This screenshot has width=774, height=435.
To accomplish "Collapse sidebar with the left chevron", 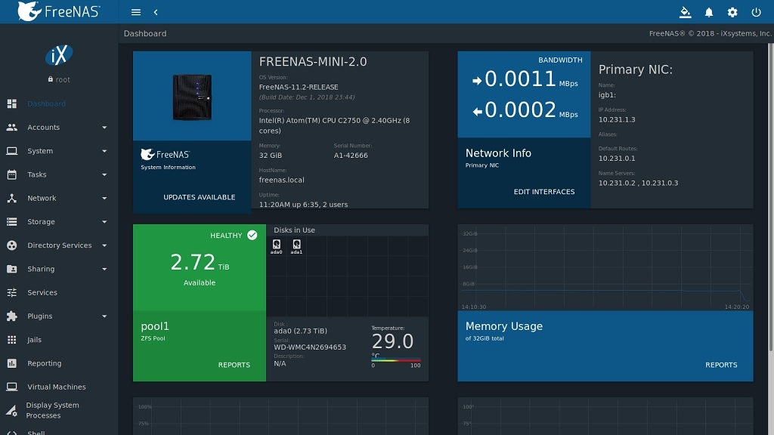I will pyautogui.click(x=156, y=12).
